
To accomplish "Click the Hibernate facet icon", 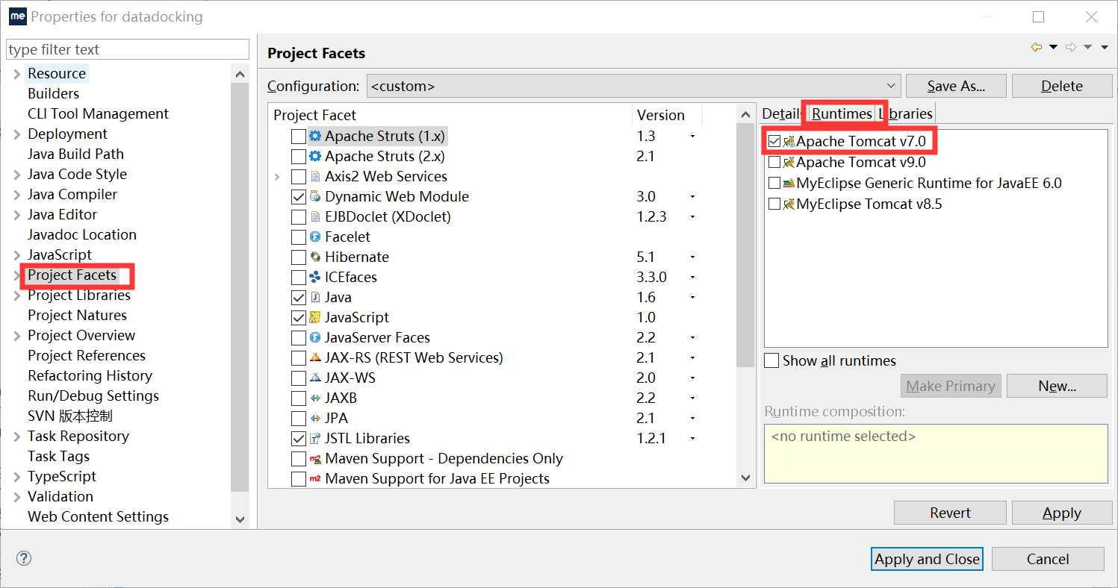I will point(315,257).
